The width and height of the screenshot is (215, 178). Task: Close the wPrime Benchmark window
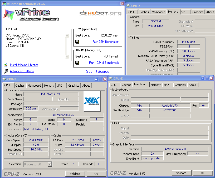coord(122,4)
